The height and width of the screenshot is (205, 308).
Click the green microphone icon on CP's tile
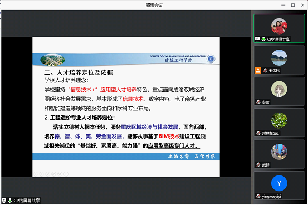pos(263,39)
